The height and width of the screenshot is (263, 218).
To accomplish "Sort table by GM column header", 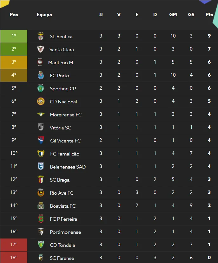I will (x=173, y=15).
